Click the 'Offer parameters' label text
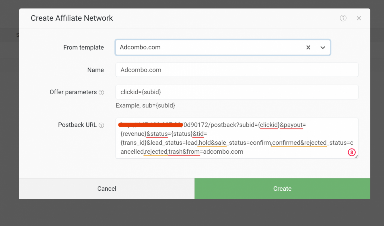 tap(73, 92)
